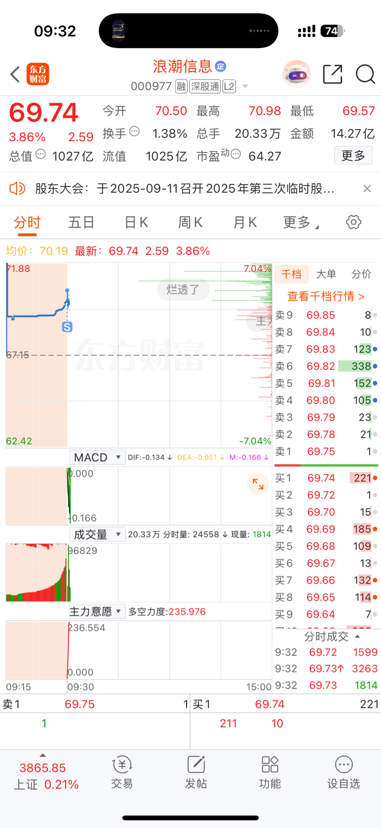This screenshot has width=381, height=828.
Task: Tap the enterprise badge next to 浪潮信息
Action: (221, 66)
